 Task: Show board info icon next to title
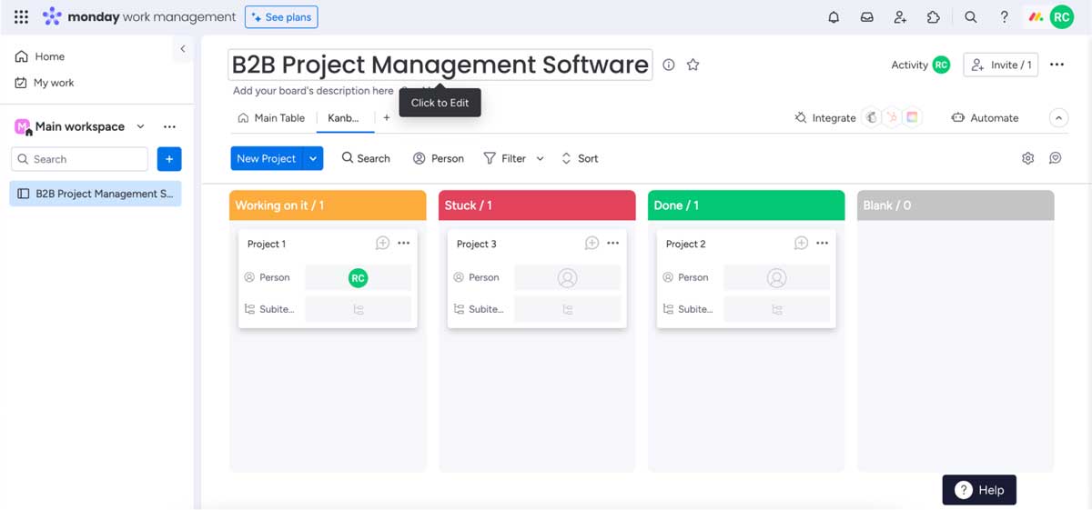(x=669, y=65)
